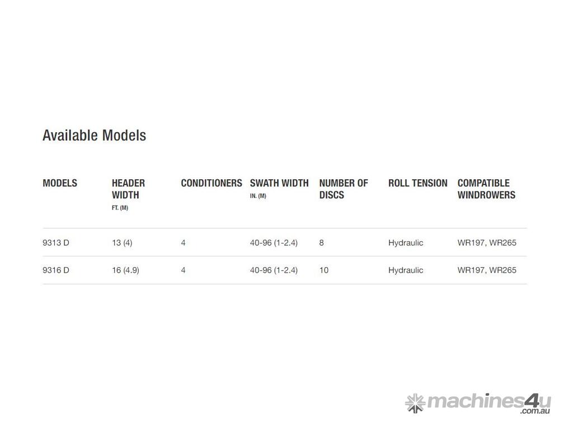
Task: Click the 16 (4.9) header width value
Action: pyautogui.click(x=125, y=270)
